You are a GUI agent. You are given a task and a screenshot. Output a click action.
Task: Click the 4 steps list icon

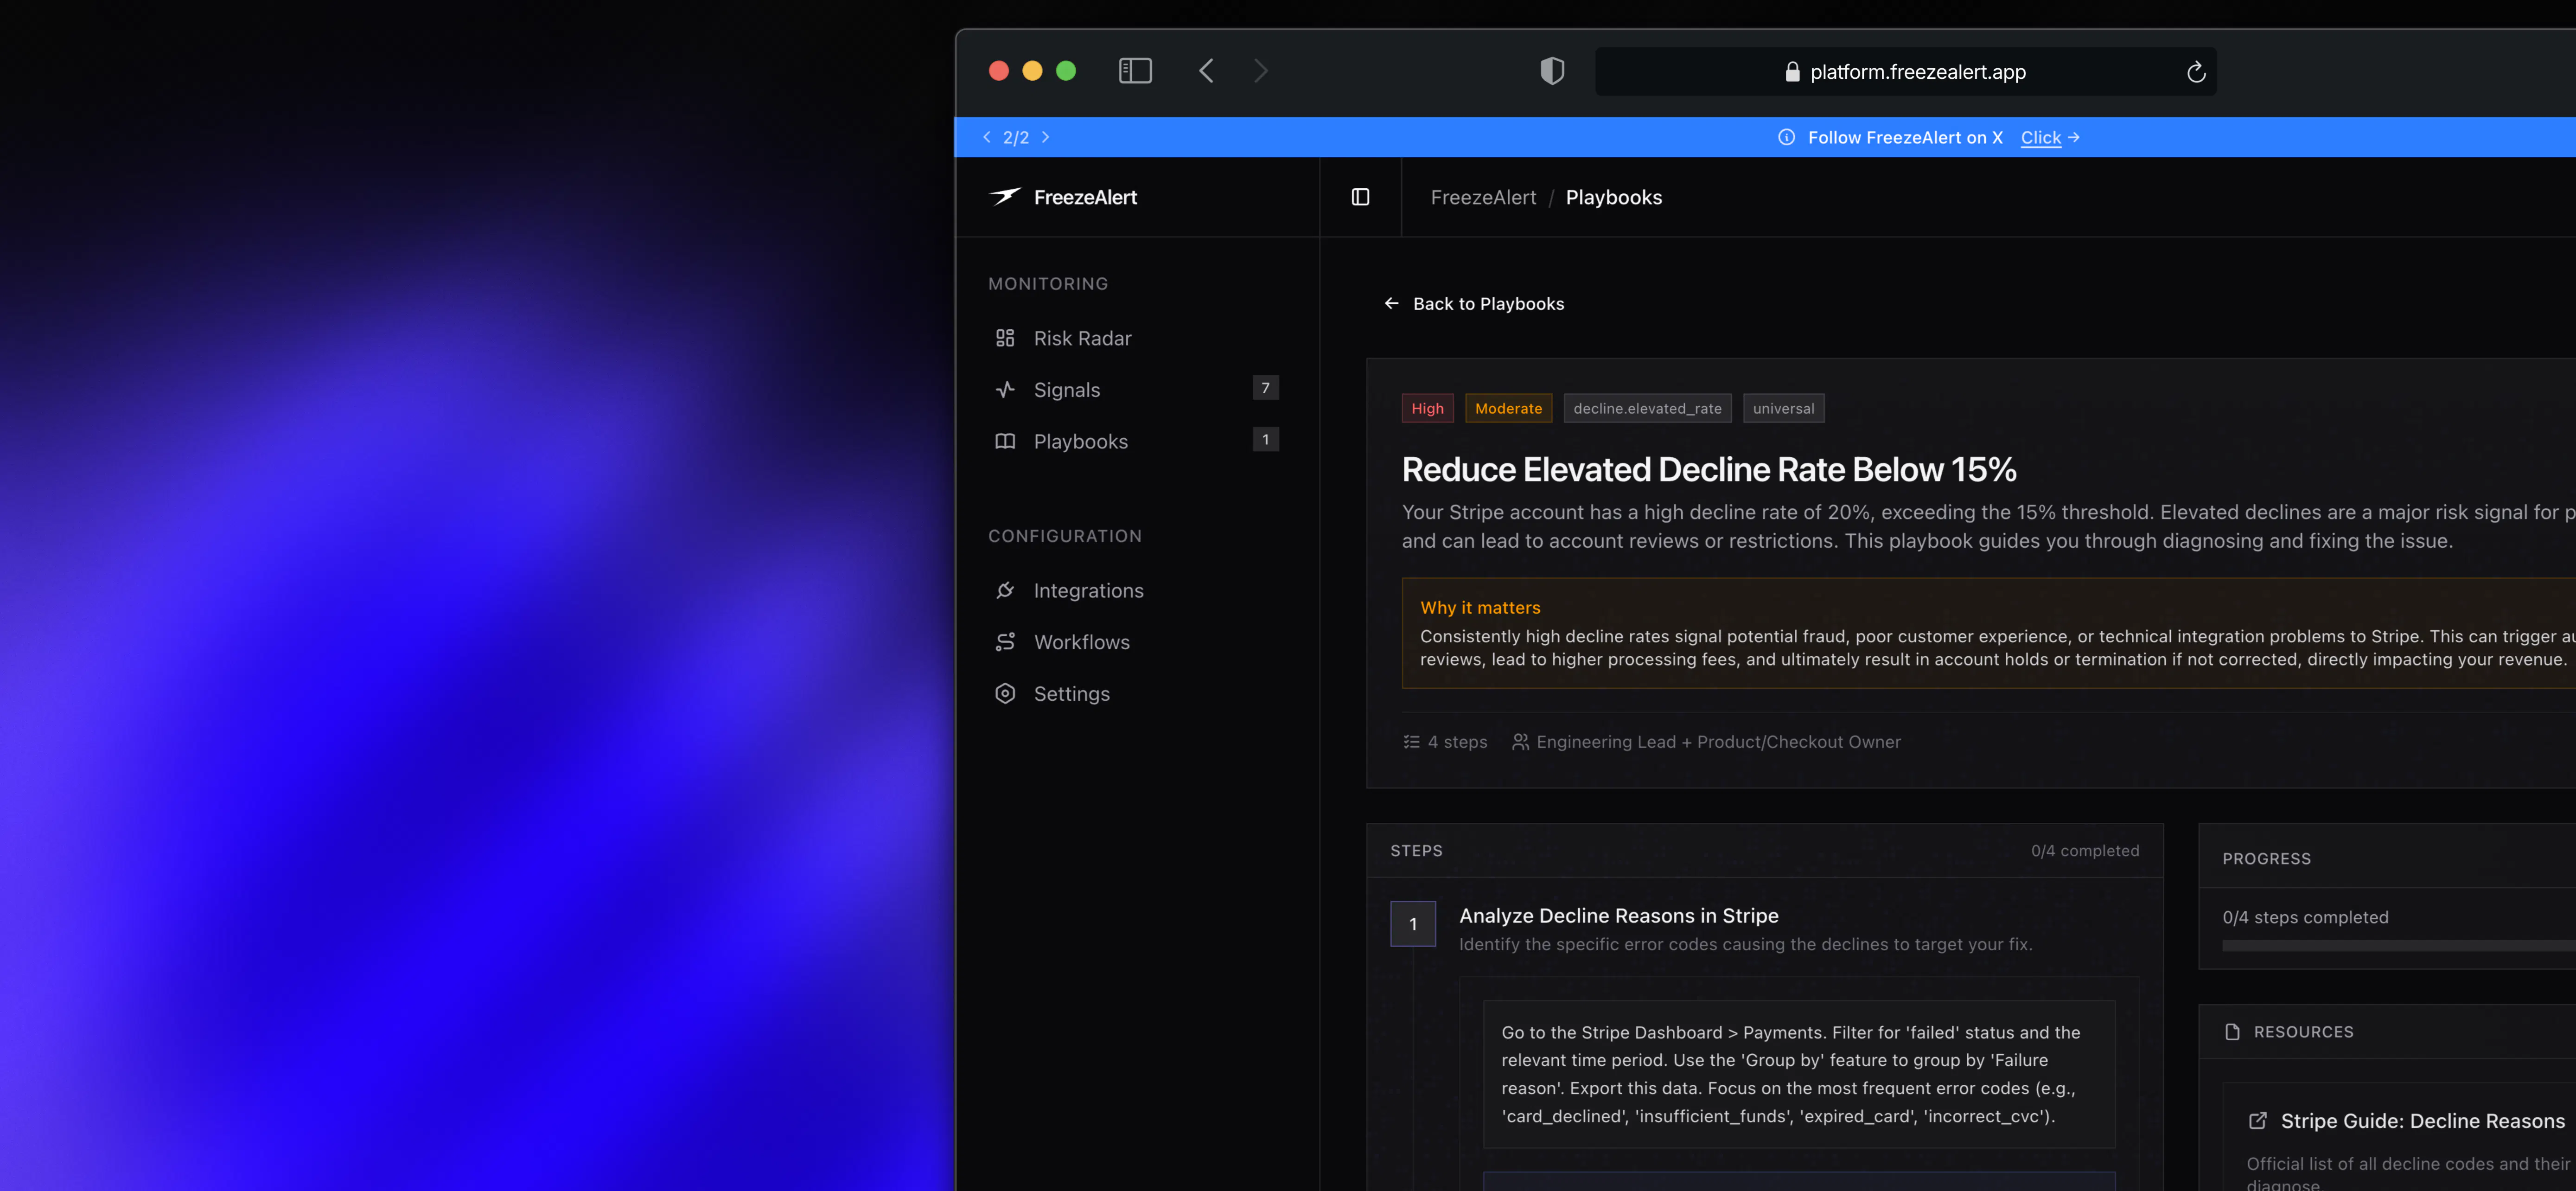(x=1411, y=742)
